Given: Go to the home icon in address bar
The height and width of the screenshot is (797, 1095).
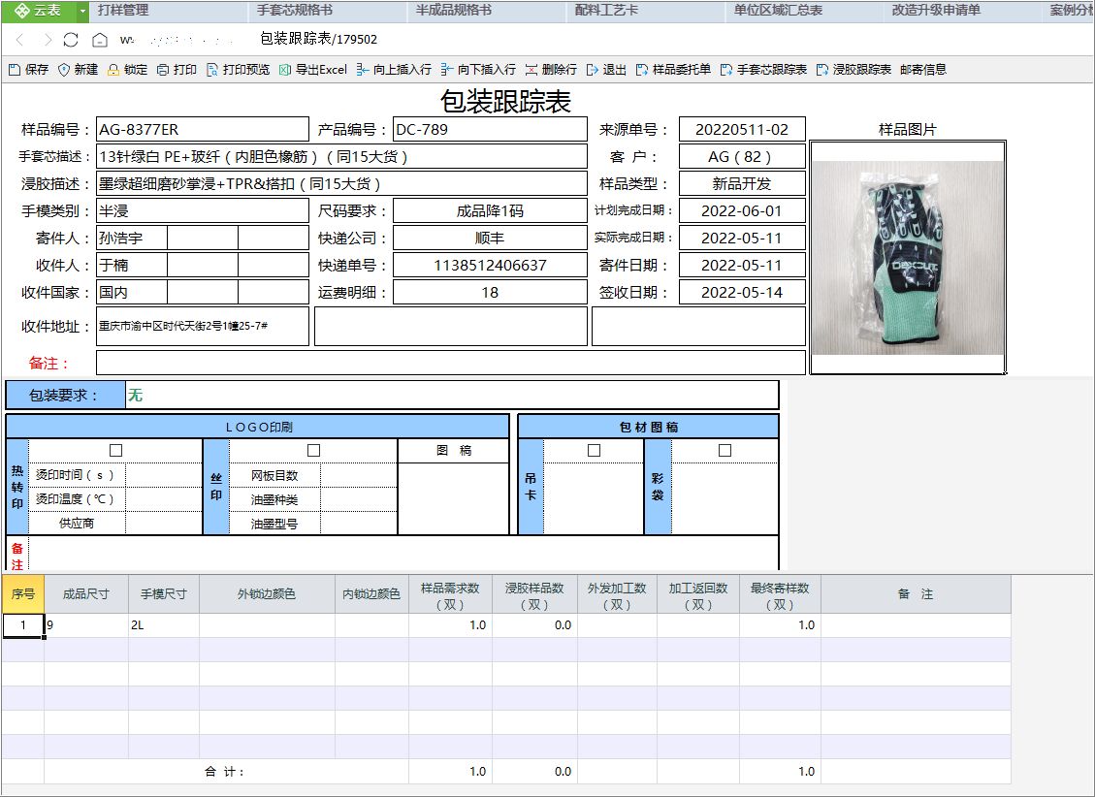Looking at the screenshot, I should tap(99, 40).
